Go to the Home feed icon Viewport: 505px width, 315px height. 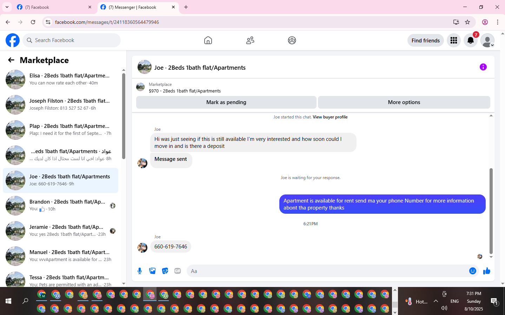tap(208, 40)
